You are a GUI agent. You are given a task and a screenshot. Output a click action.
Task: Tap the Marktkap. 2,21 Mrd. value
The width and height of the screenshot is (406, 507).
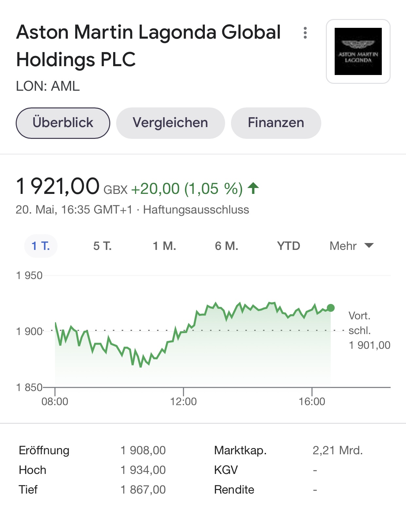click(338, 450)
